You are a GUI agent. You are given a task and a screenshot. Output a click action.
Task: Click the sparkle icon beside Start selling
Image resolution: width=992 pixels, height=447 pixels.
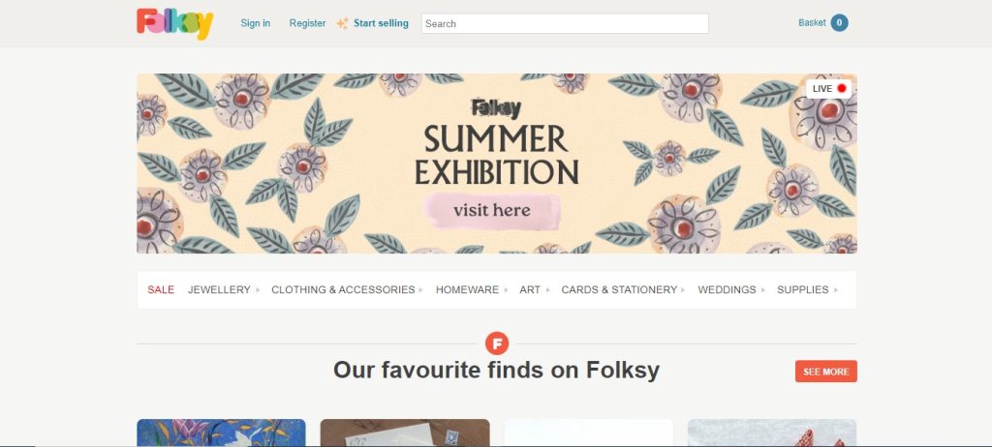coord(342,23)
